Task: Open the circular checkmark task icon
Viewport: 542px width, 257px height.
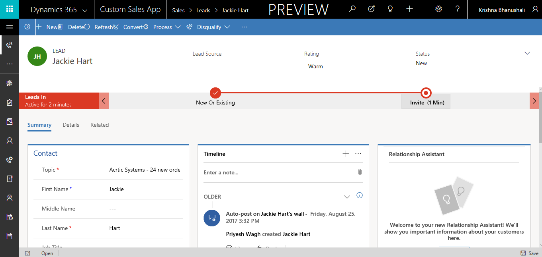Action: click(x=371, y=9)
